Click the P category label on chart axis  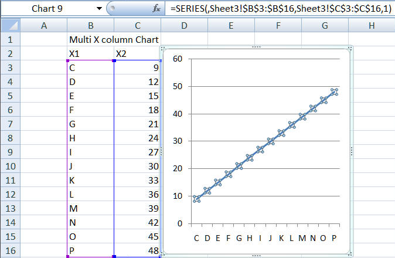pos(333,237)
